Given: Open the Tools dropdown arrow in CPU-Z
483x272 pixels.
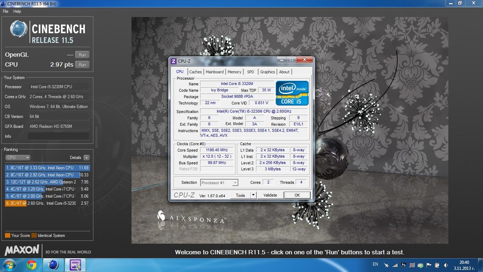Looking at the screenshot, I should point(253,195).
